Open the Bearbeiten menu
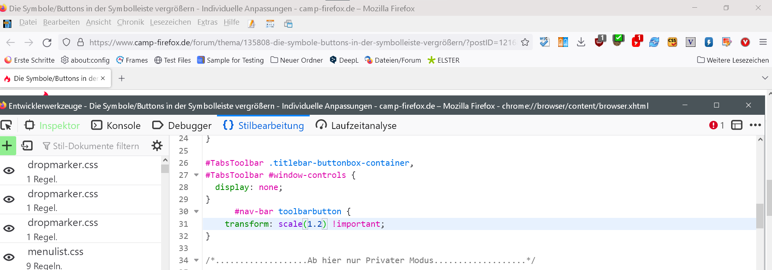The height and width of the screenshot is (270, 772). [x=62, y=22]
